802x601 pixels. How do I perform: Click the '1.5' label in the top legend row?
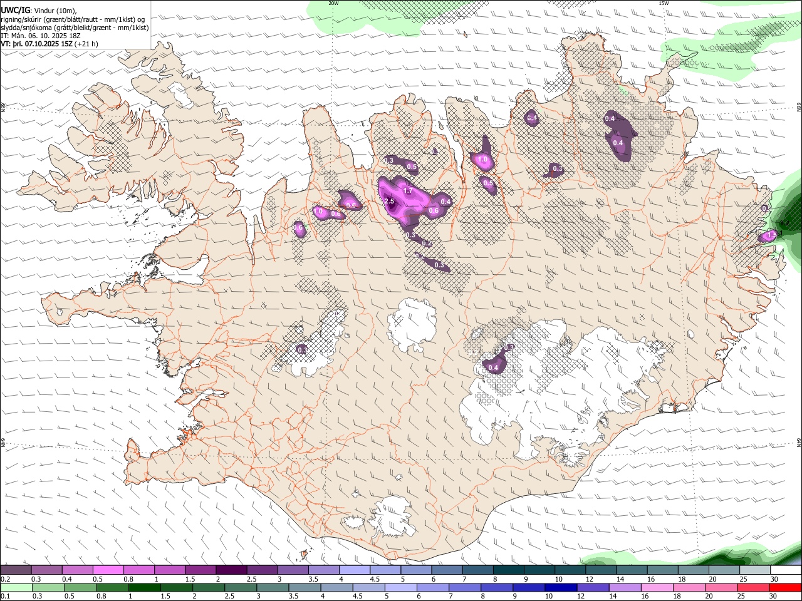[x=190, y=579]
